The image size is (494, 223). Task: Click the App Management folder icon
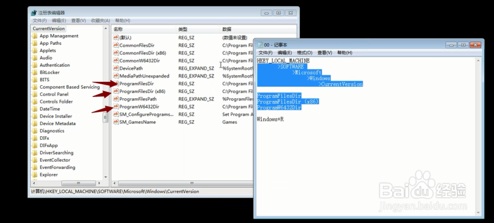tap(35, 36)
